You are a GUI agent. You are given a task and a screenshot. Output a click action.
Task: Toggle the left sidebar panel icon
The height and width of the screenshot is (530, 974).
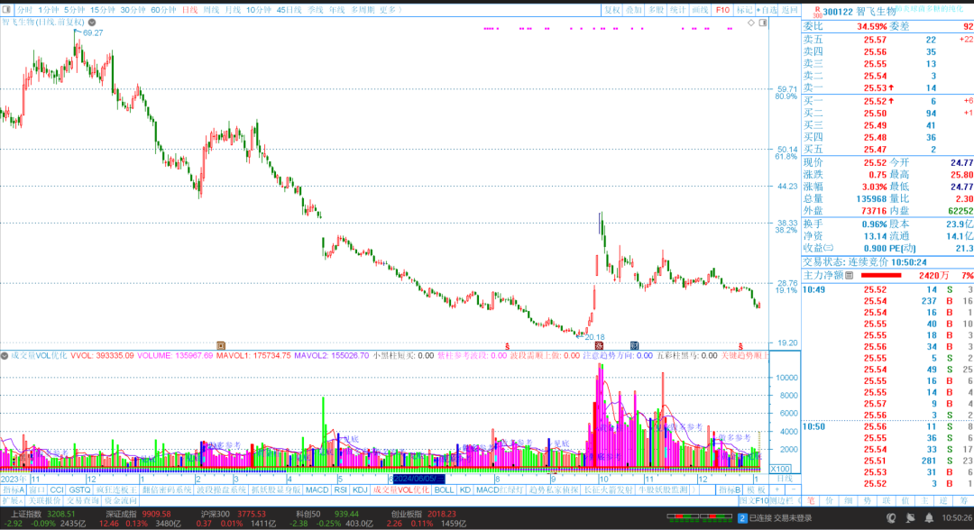tap(7, 10)
